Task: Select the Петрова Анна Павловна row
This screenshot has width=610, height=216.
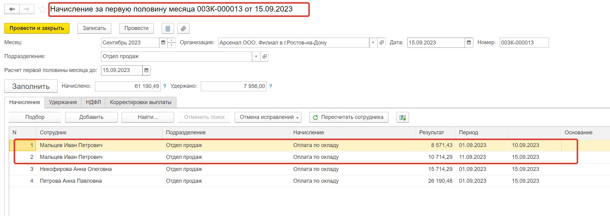Action: click(71, 181)
